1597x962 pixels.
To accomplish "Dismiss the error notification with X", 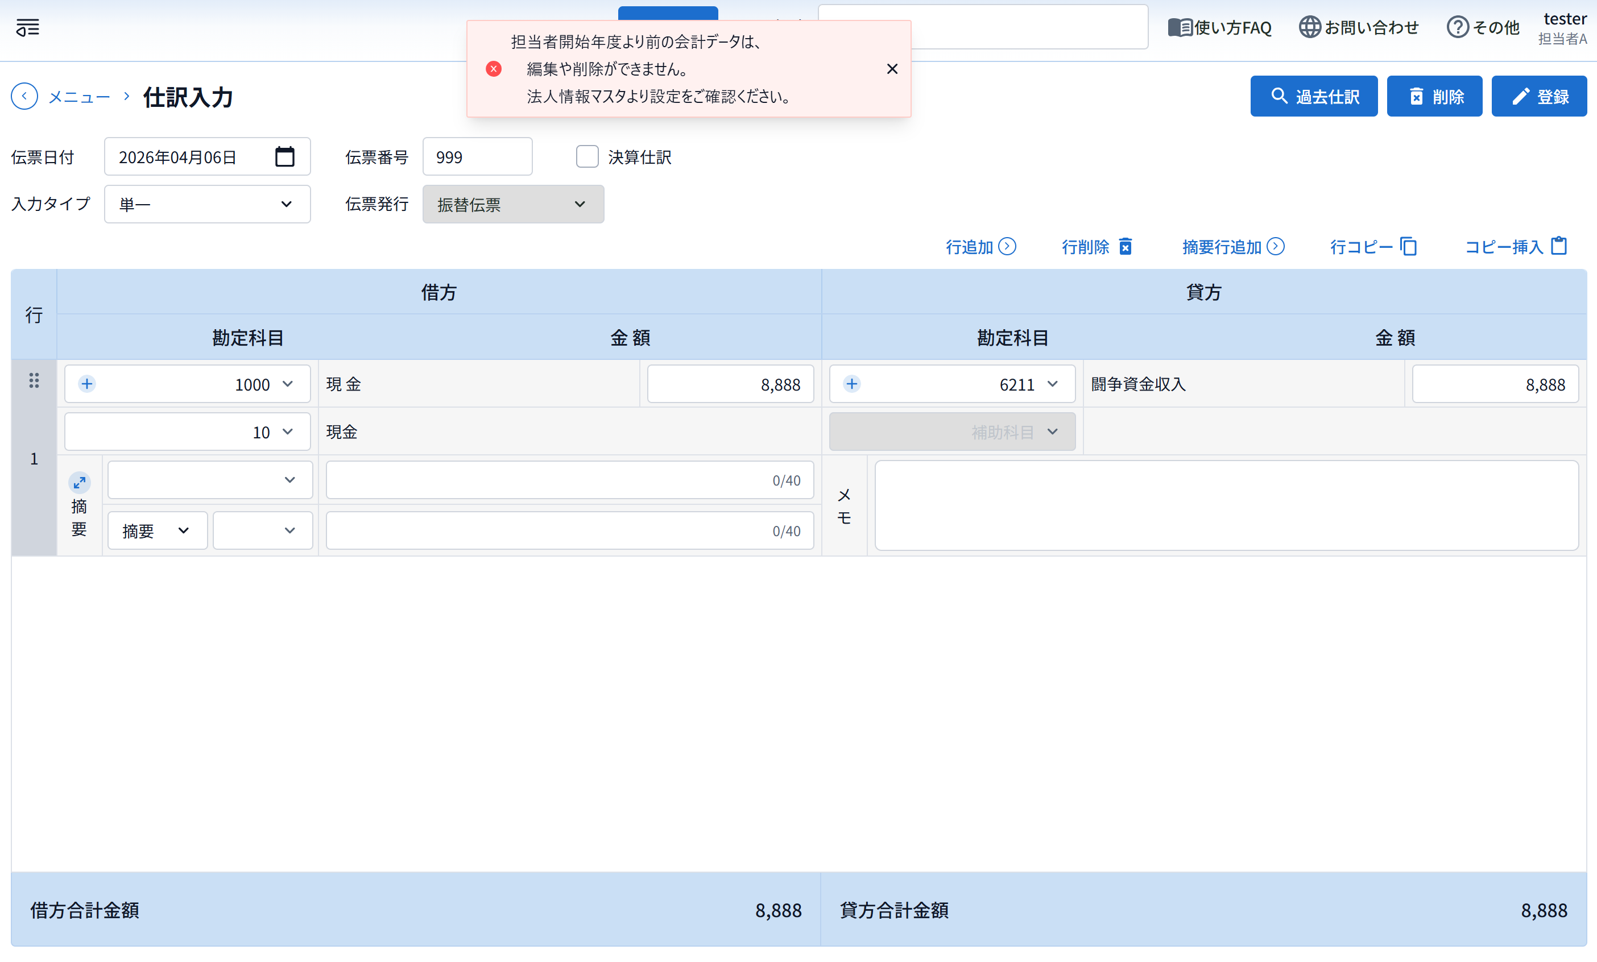I will (x=892, y=69).
